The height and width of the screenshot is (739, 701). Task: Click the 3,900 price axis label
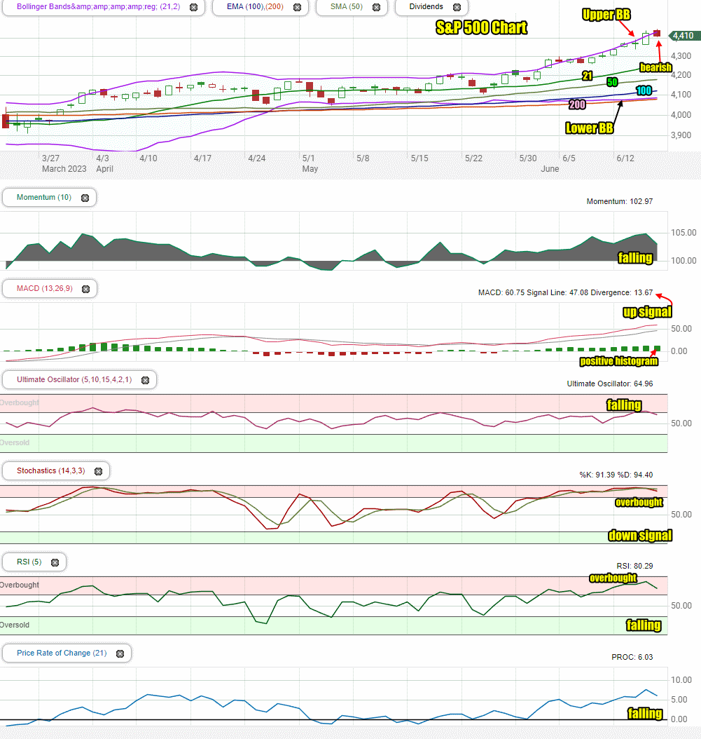(x=681, y=135)
